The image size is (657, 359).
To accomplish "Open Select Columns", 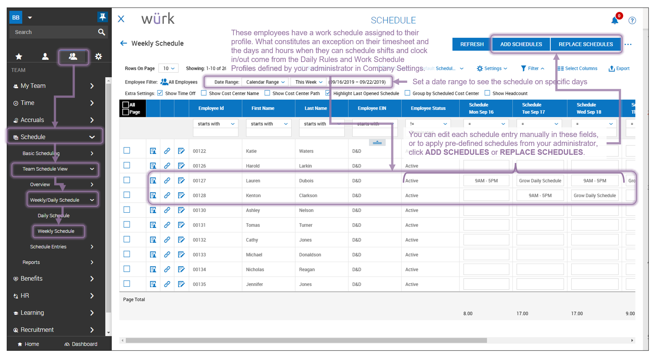I will [577, 69].
